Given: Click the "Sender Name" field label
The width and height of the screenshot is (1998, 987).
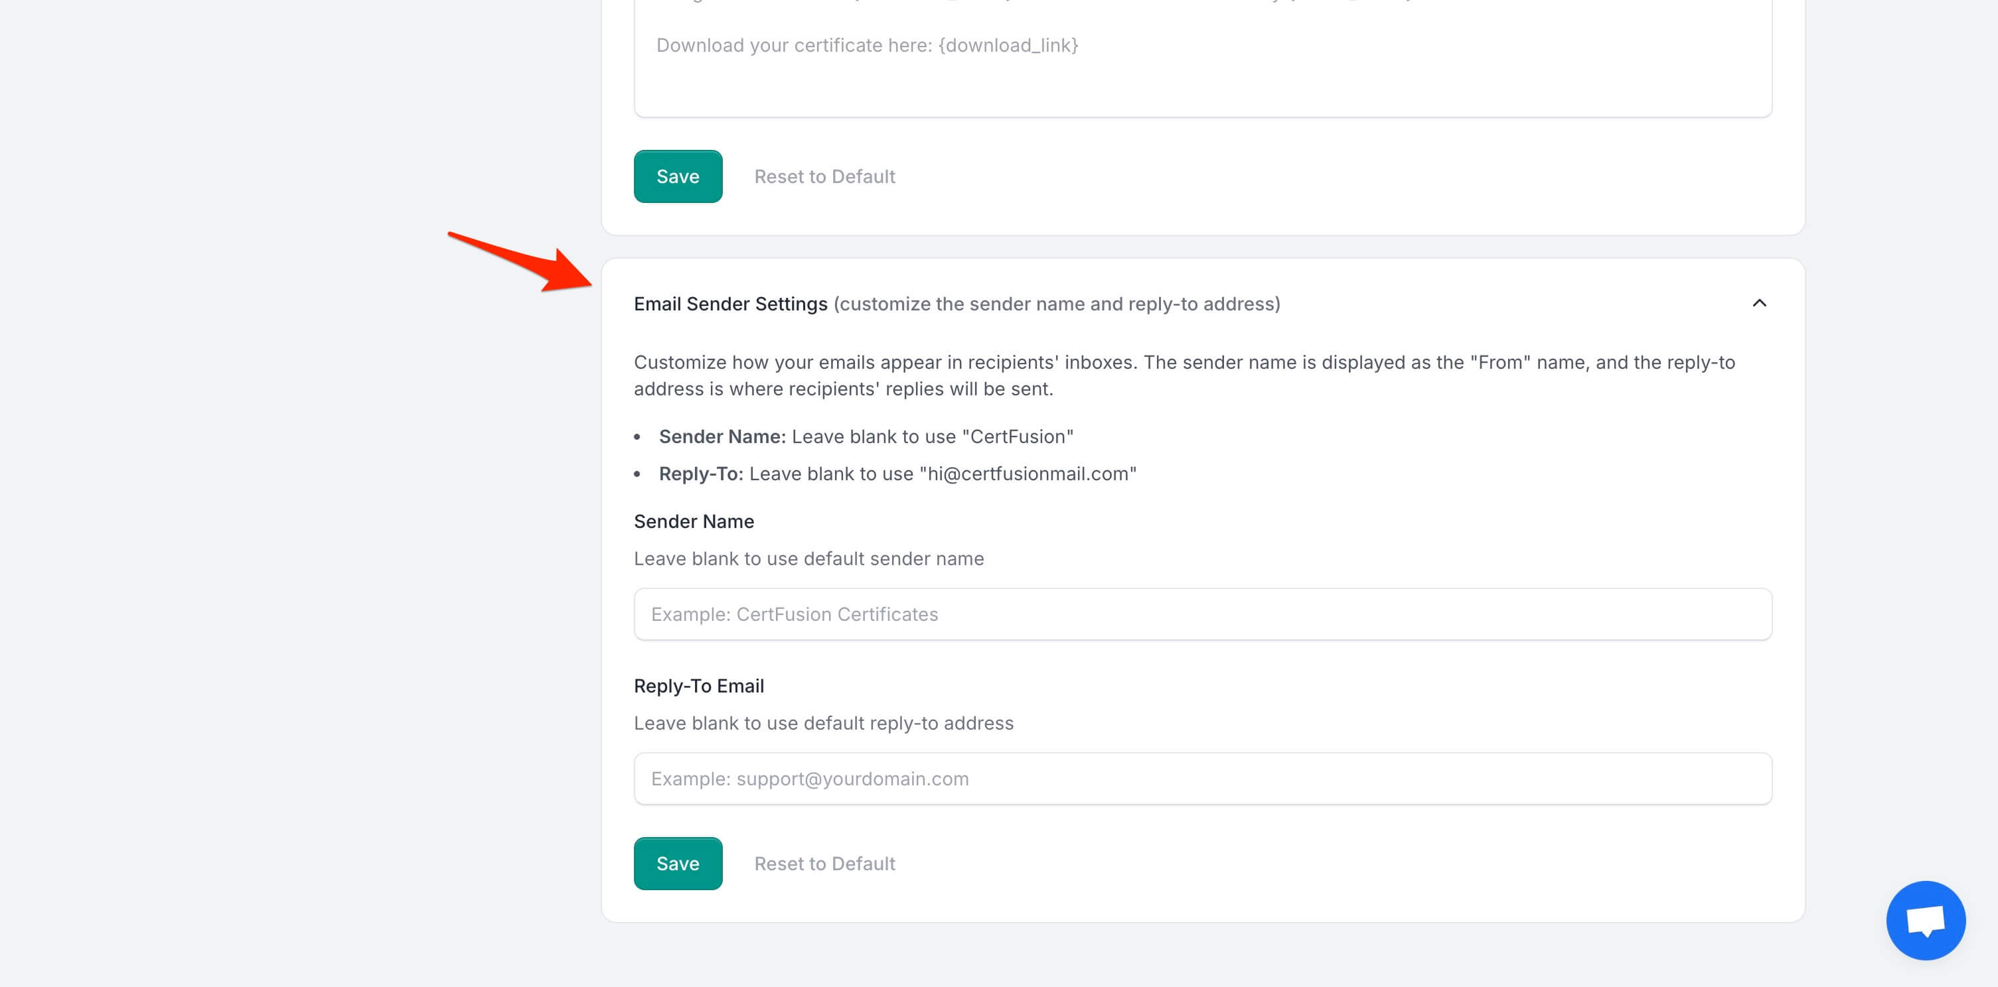Looking at the screenshot, I should pyautogui.click(x=694, y=522).
